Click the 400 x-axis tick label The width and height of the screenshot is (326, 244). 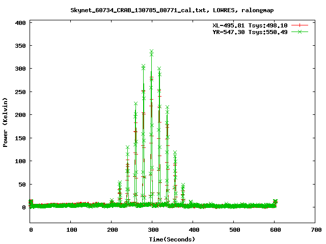point(194,230)
